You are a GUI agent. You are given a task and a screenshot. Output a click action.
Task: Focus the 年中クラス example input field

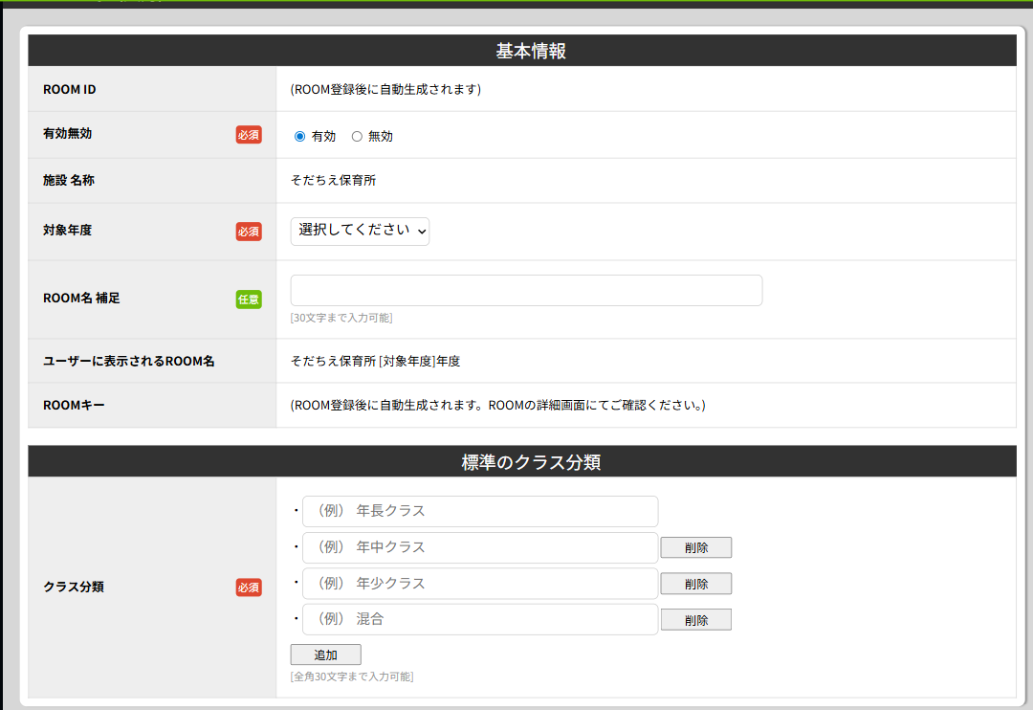[x=480, y=547]
